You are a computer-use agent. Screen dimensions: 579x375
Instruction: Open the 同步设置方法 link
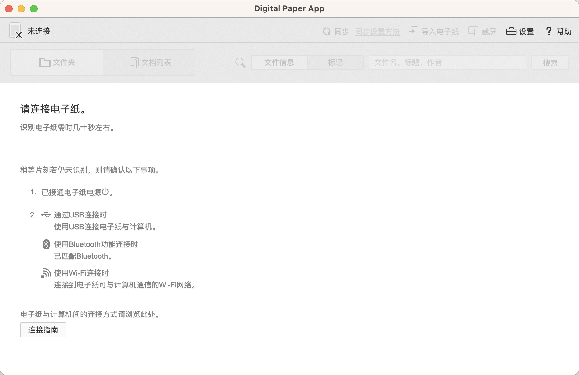pyautogui.click(x=377, y=32)
